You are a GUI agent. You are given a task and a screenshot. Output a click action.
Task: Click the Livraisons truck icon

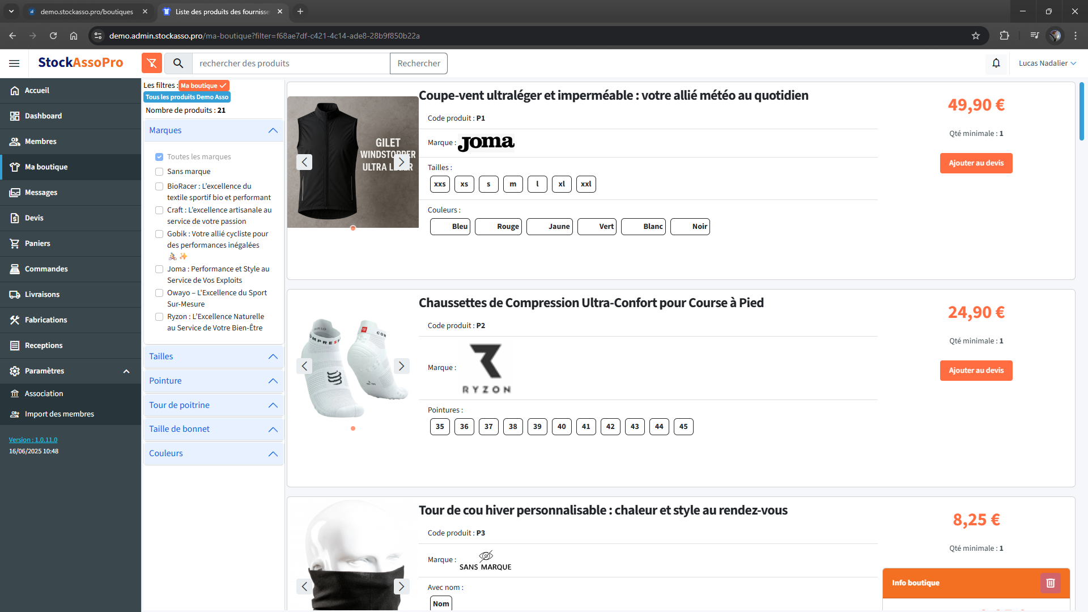point(15,295)
